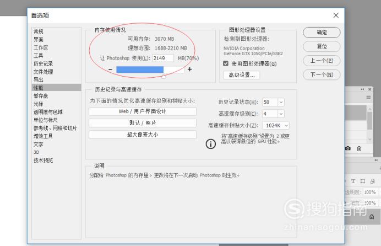
Task: Click the fill 100% field in layers panel
Action: [371, 203]
